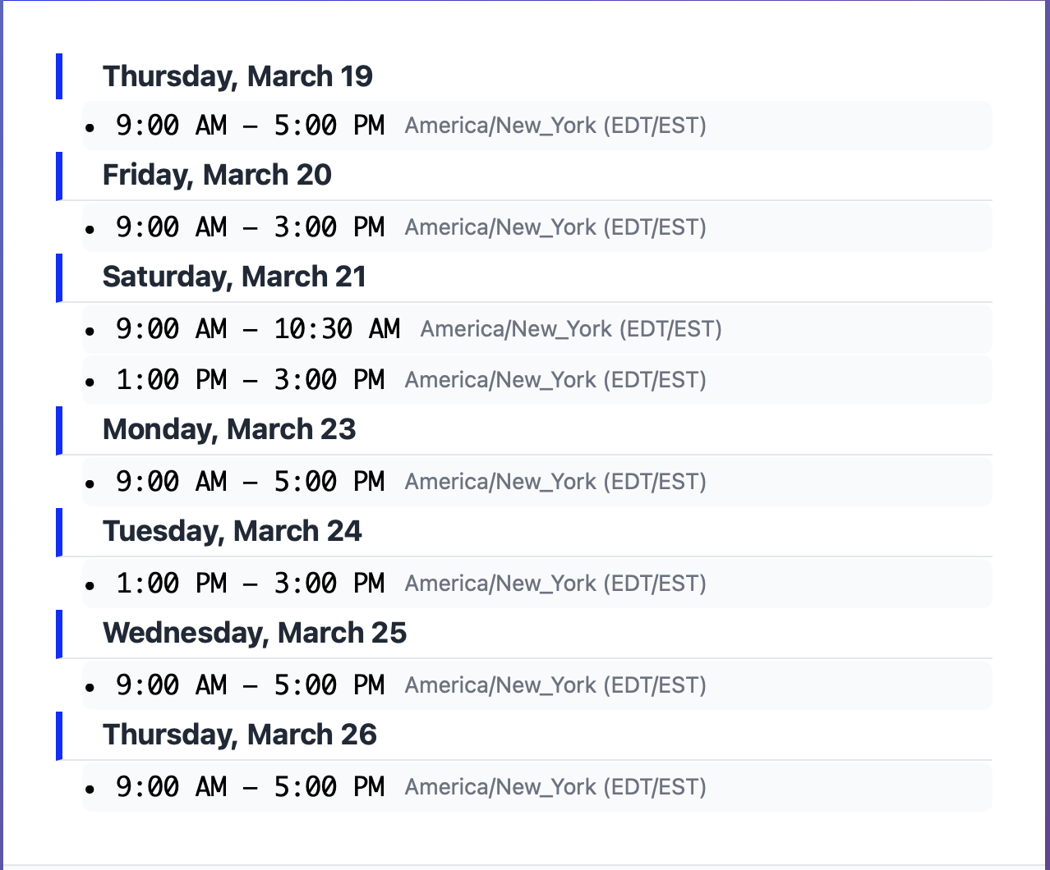Viewport: 1050px width, 870px height.
Task: Click the blue bar beside Monday, March 23
Action: pyautogui.click(x=59, y=430)
